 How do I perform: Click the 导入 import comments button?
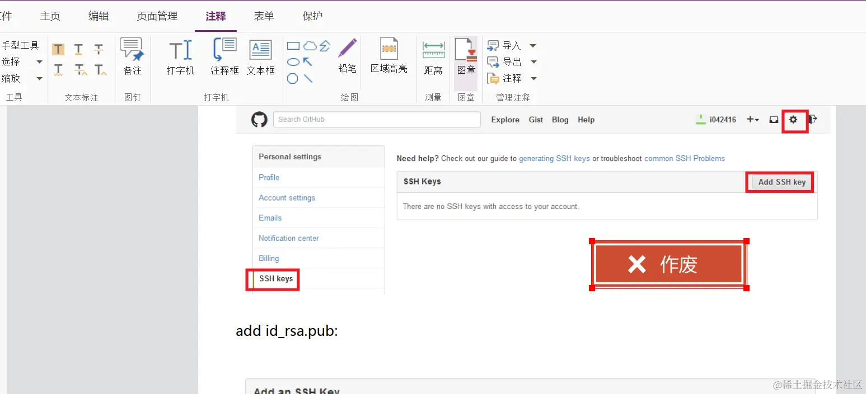pyautogui.click(x=504, y=46)
